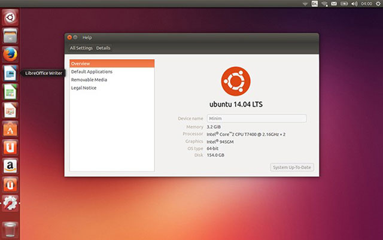This screenshot has width=383, height=240.
Task: Select Overview in the Details sidebar
Action: point(112,63)
